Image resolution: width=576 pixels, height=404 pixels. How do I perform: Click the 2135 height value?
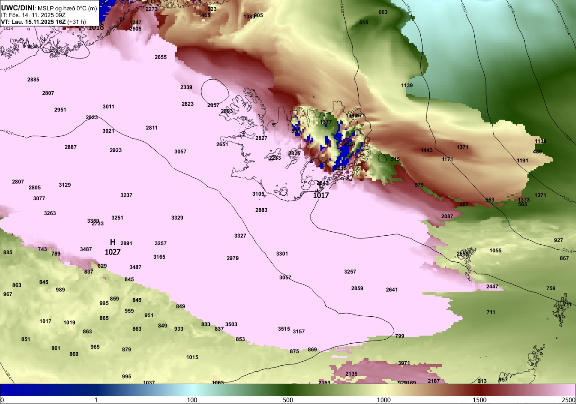click(351, 374)
